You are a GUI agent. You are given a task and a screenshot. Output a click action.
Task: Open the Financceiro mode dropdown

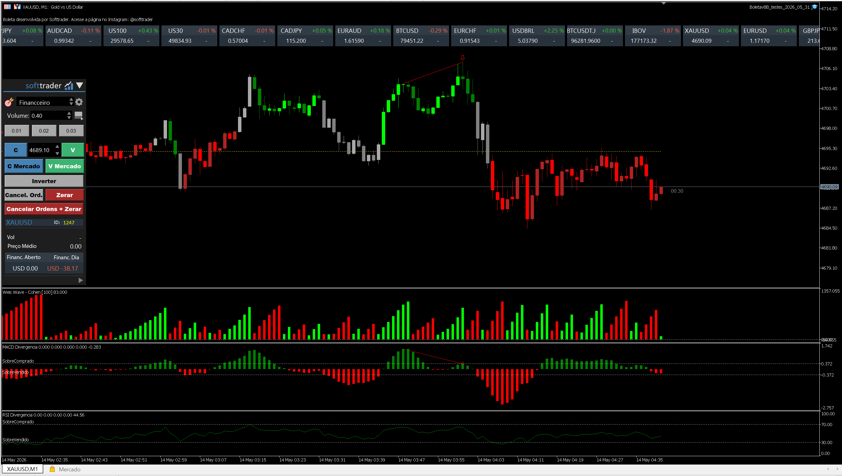point(46,102)
